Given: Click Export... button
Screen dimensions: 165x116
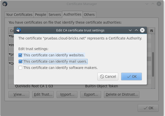Looking at the screenshot, I should (91, 94).
